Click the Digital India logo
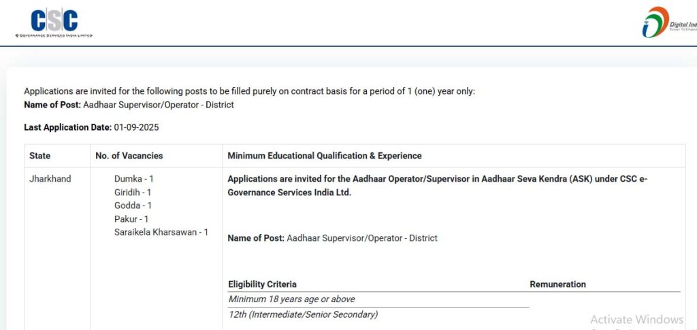Viewport: 697px width, 330px height. tap(670, 22)
